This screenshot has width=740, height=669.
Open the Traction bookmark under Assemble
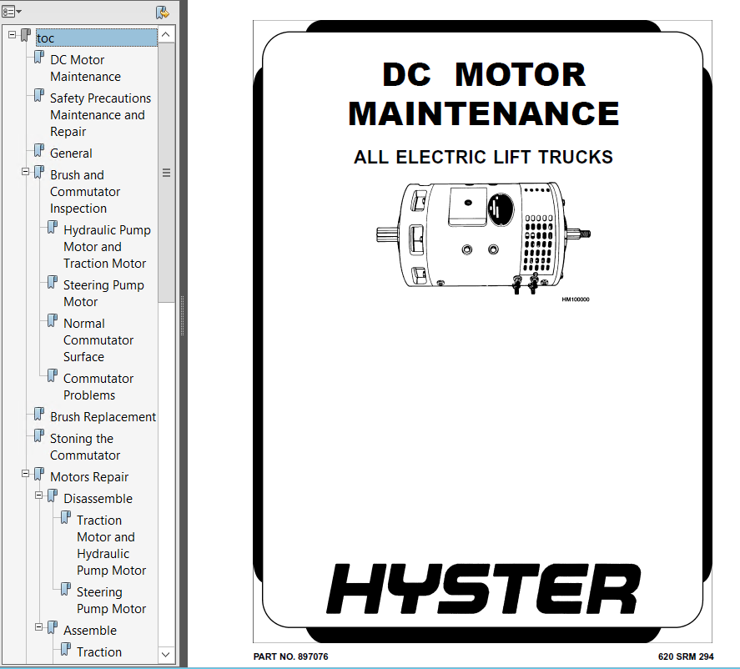point(99,652)
